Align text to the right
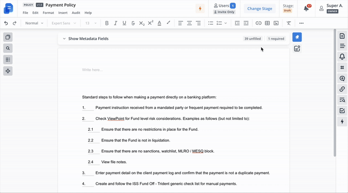Image resolution: width=348 pixels, height=193 pixels. point(198,23)
